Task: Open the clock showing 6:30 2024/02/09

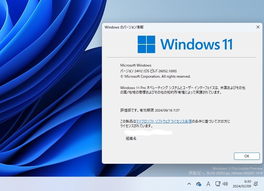Action: 242,184
